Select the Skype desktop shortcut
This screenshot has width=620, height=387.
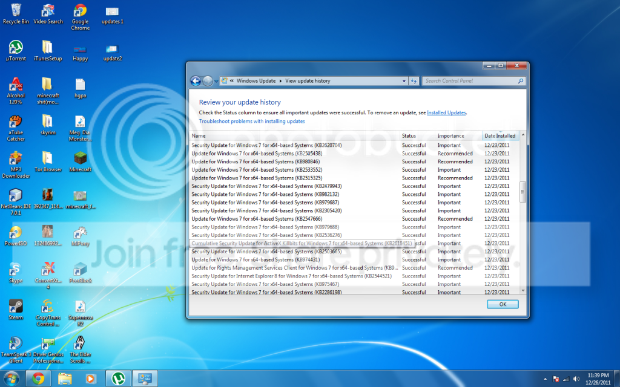(15, 273)
